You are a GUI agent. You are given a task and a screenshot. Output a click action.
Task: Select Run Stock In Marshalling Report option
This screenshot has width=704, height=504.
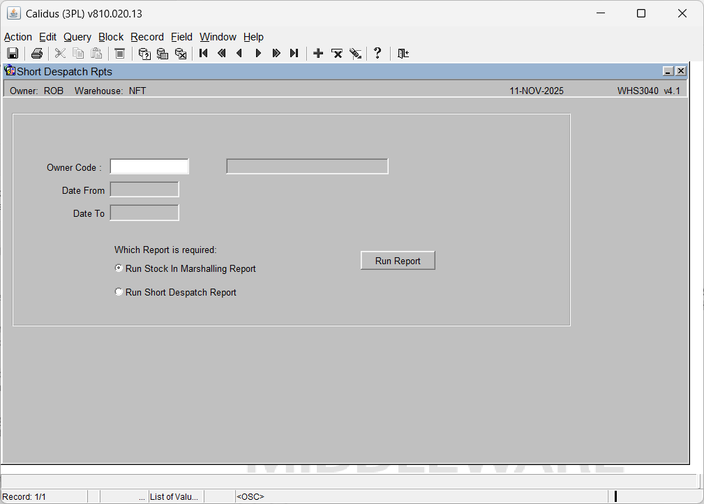click(119, 268)
